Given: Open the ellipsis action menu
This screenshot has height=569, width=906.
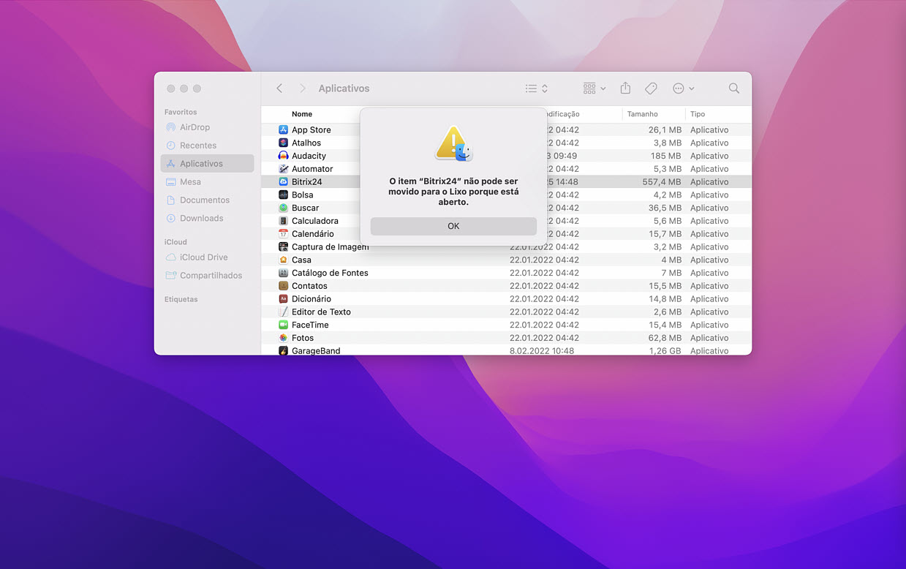Looking at the screenshot, I should (x=683, y=88).
